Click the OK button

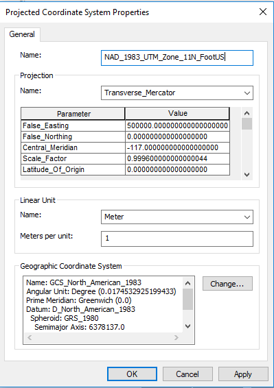[132, 374]
